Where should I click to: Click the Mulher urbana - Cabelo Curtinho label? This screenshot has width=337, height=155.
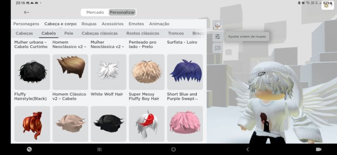[x=31, y=45]
